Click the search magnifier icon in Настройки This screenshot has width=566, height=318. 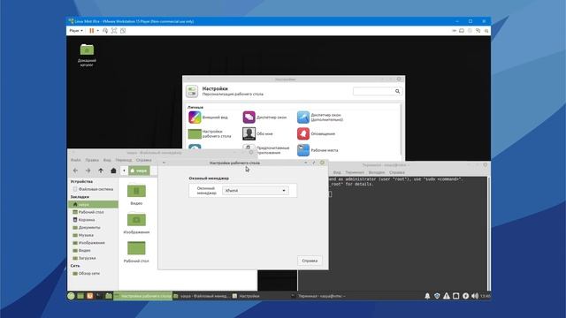(397, 91)
